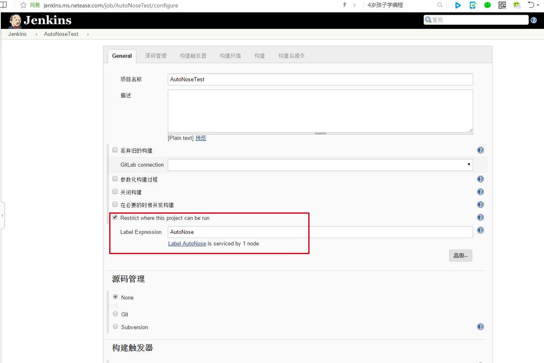This screenshot has width=544, height=363.
Task: Enable the 参数化构建过程 checkbox
Action: (x=115, y=179)
